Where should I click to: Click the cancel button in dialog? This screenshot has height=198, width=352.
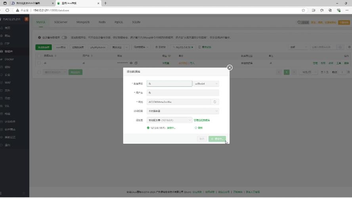[202, 139]
